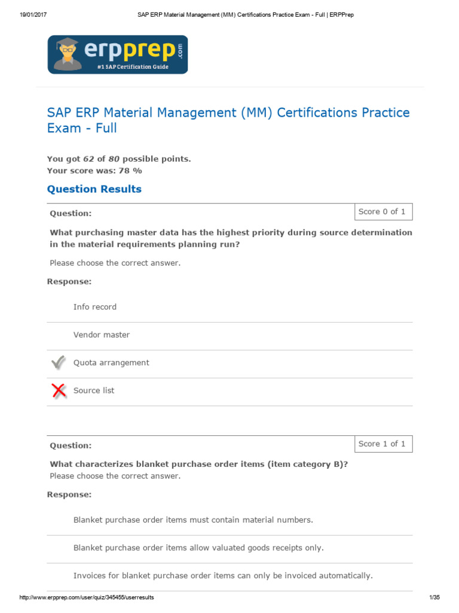The width and height of the screenshot is (459, 613).
Task: Click the ERPPrep logo banner
Action: point(118,54)
